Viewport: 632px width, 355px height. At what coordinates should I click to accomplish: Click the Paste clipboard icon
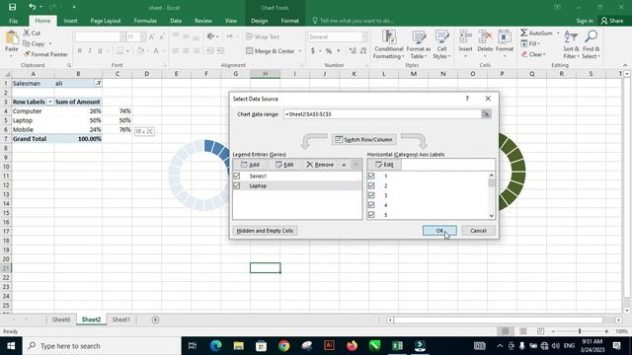coord(11,37)
